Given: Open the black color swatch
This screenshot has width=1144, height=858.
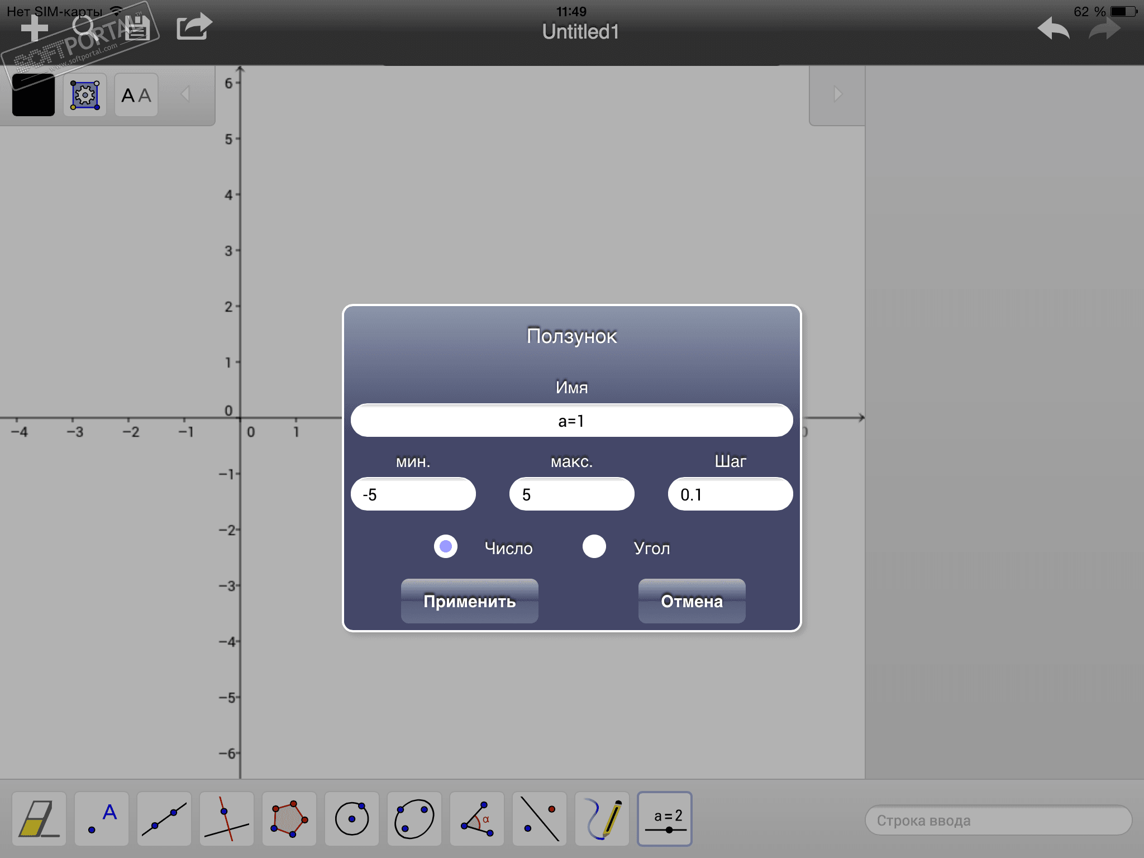Looking at the screenshot, I should (34, 95).
